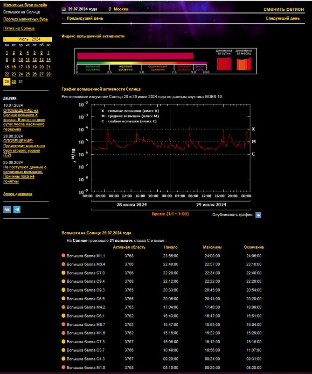
Task: Select calendar day 30
Action: click(x=14, y=81)
